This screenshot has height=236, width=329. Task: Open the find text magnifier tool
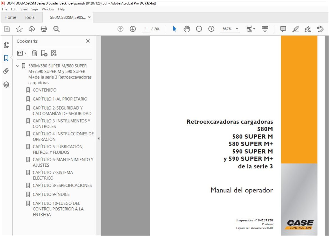click(x=56, y=29)
